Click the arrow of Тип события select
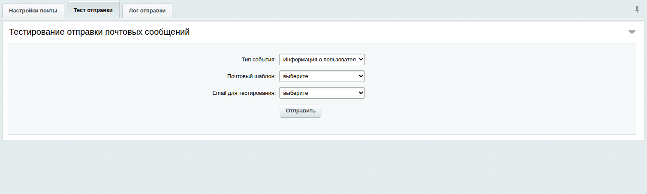This screenshot has height=194, width=647. click(360, 59)
